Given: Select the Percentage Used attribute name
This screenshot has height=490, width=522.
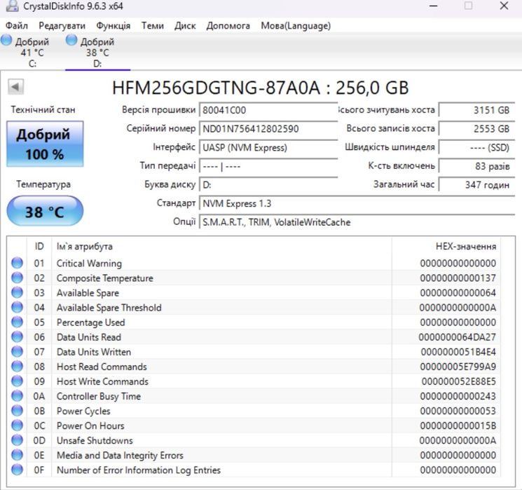Looking at the screenshot, I should point(90,322).
